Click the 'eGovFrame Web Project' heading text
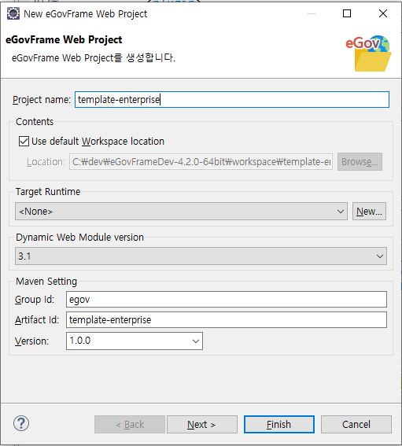Image resolution: width=402 pixels, height=446 pixels. click(x=64, y=39)
